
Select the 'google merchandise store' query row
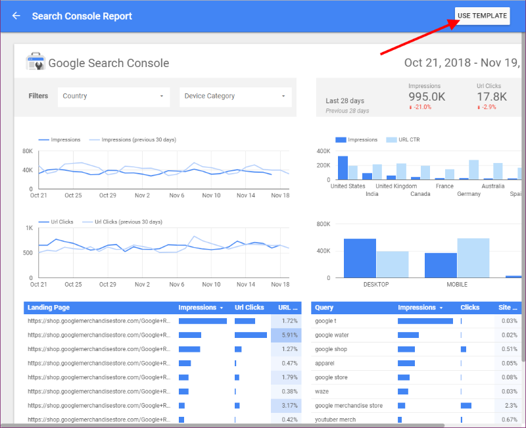click(x=348, y=406)
